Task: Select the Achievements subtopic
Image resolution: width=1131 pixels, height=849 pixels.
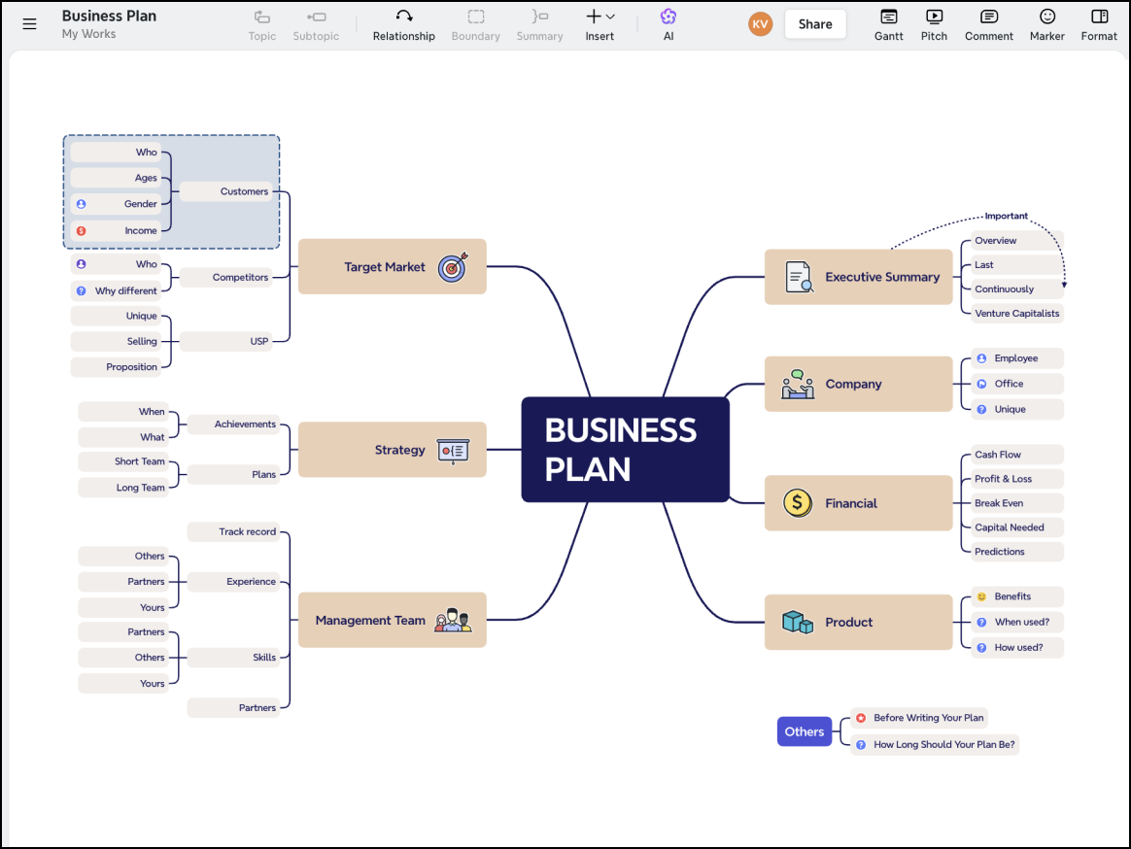Action: tap(234, 424)
